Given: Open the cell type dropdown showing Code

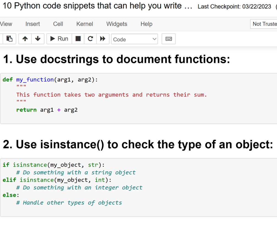Looking at the screenshot, I should click(135, 39).
